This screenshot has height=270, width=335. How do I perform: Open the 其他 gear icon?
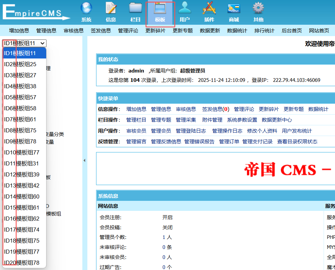pos(258,8)
